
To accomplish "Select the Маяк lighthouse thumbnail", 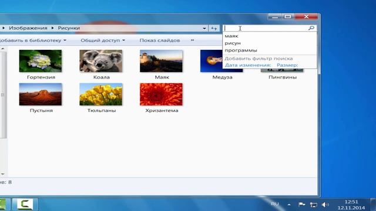I will pos(161,61).
